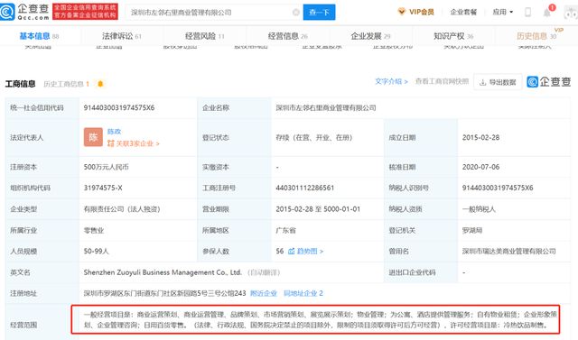Viewport: 578px width, 340px height.
Task: Select industry value 零售业
Action: tap(94, 230)
